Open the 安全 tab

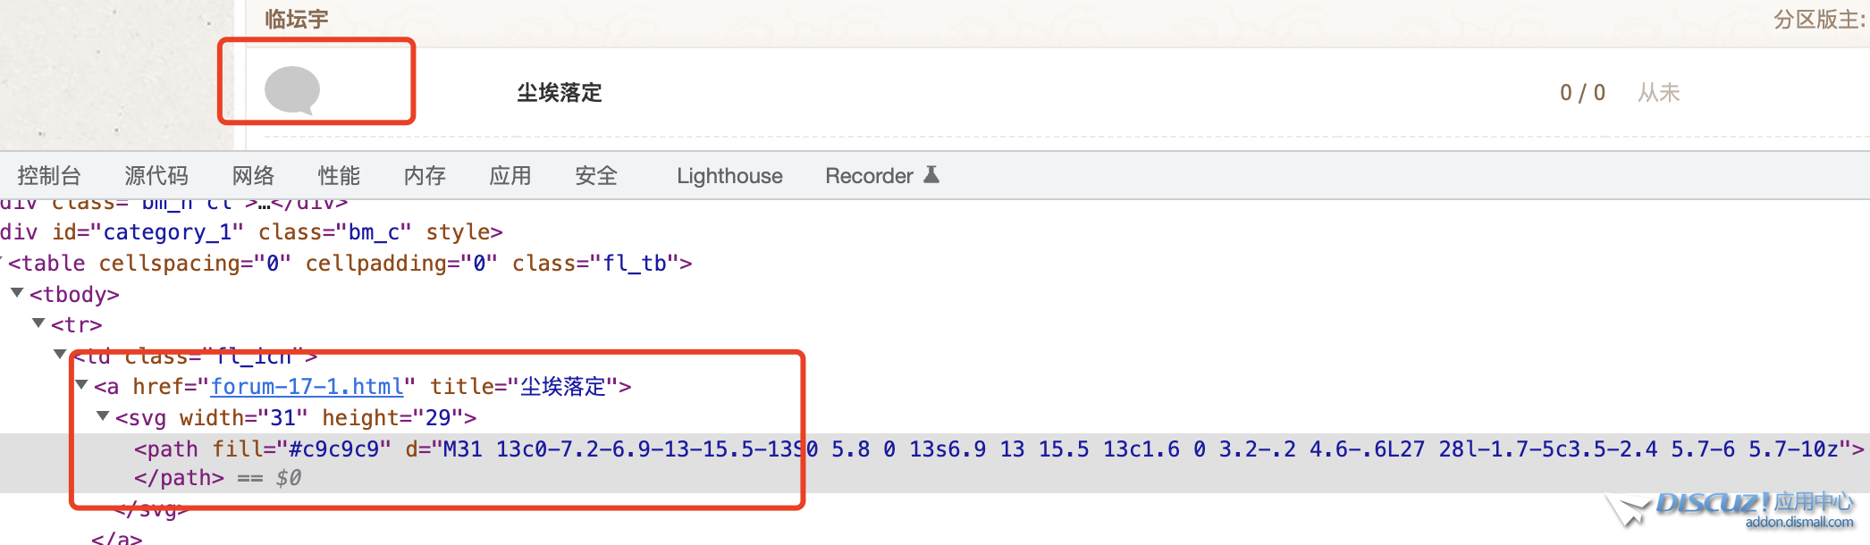point(596,176)
